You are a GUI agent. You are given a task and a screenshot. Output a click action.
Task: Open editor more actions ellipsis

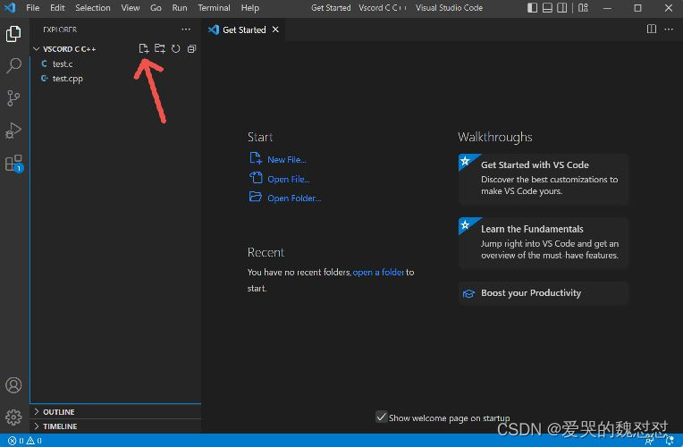pyautogui.click(x=669, y=30)
